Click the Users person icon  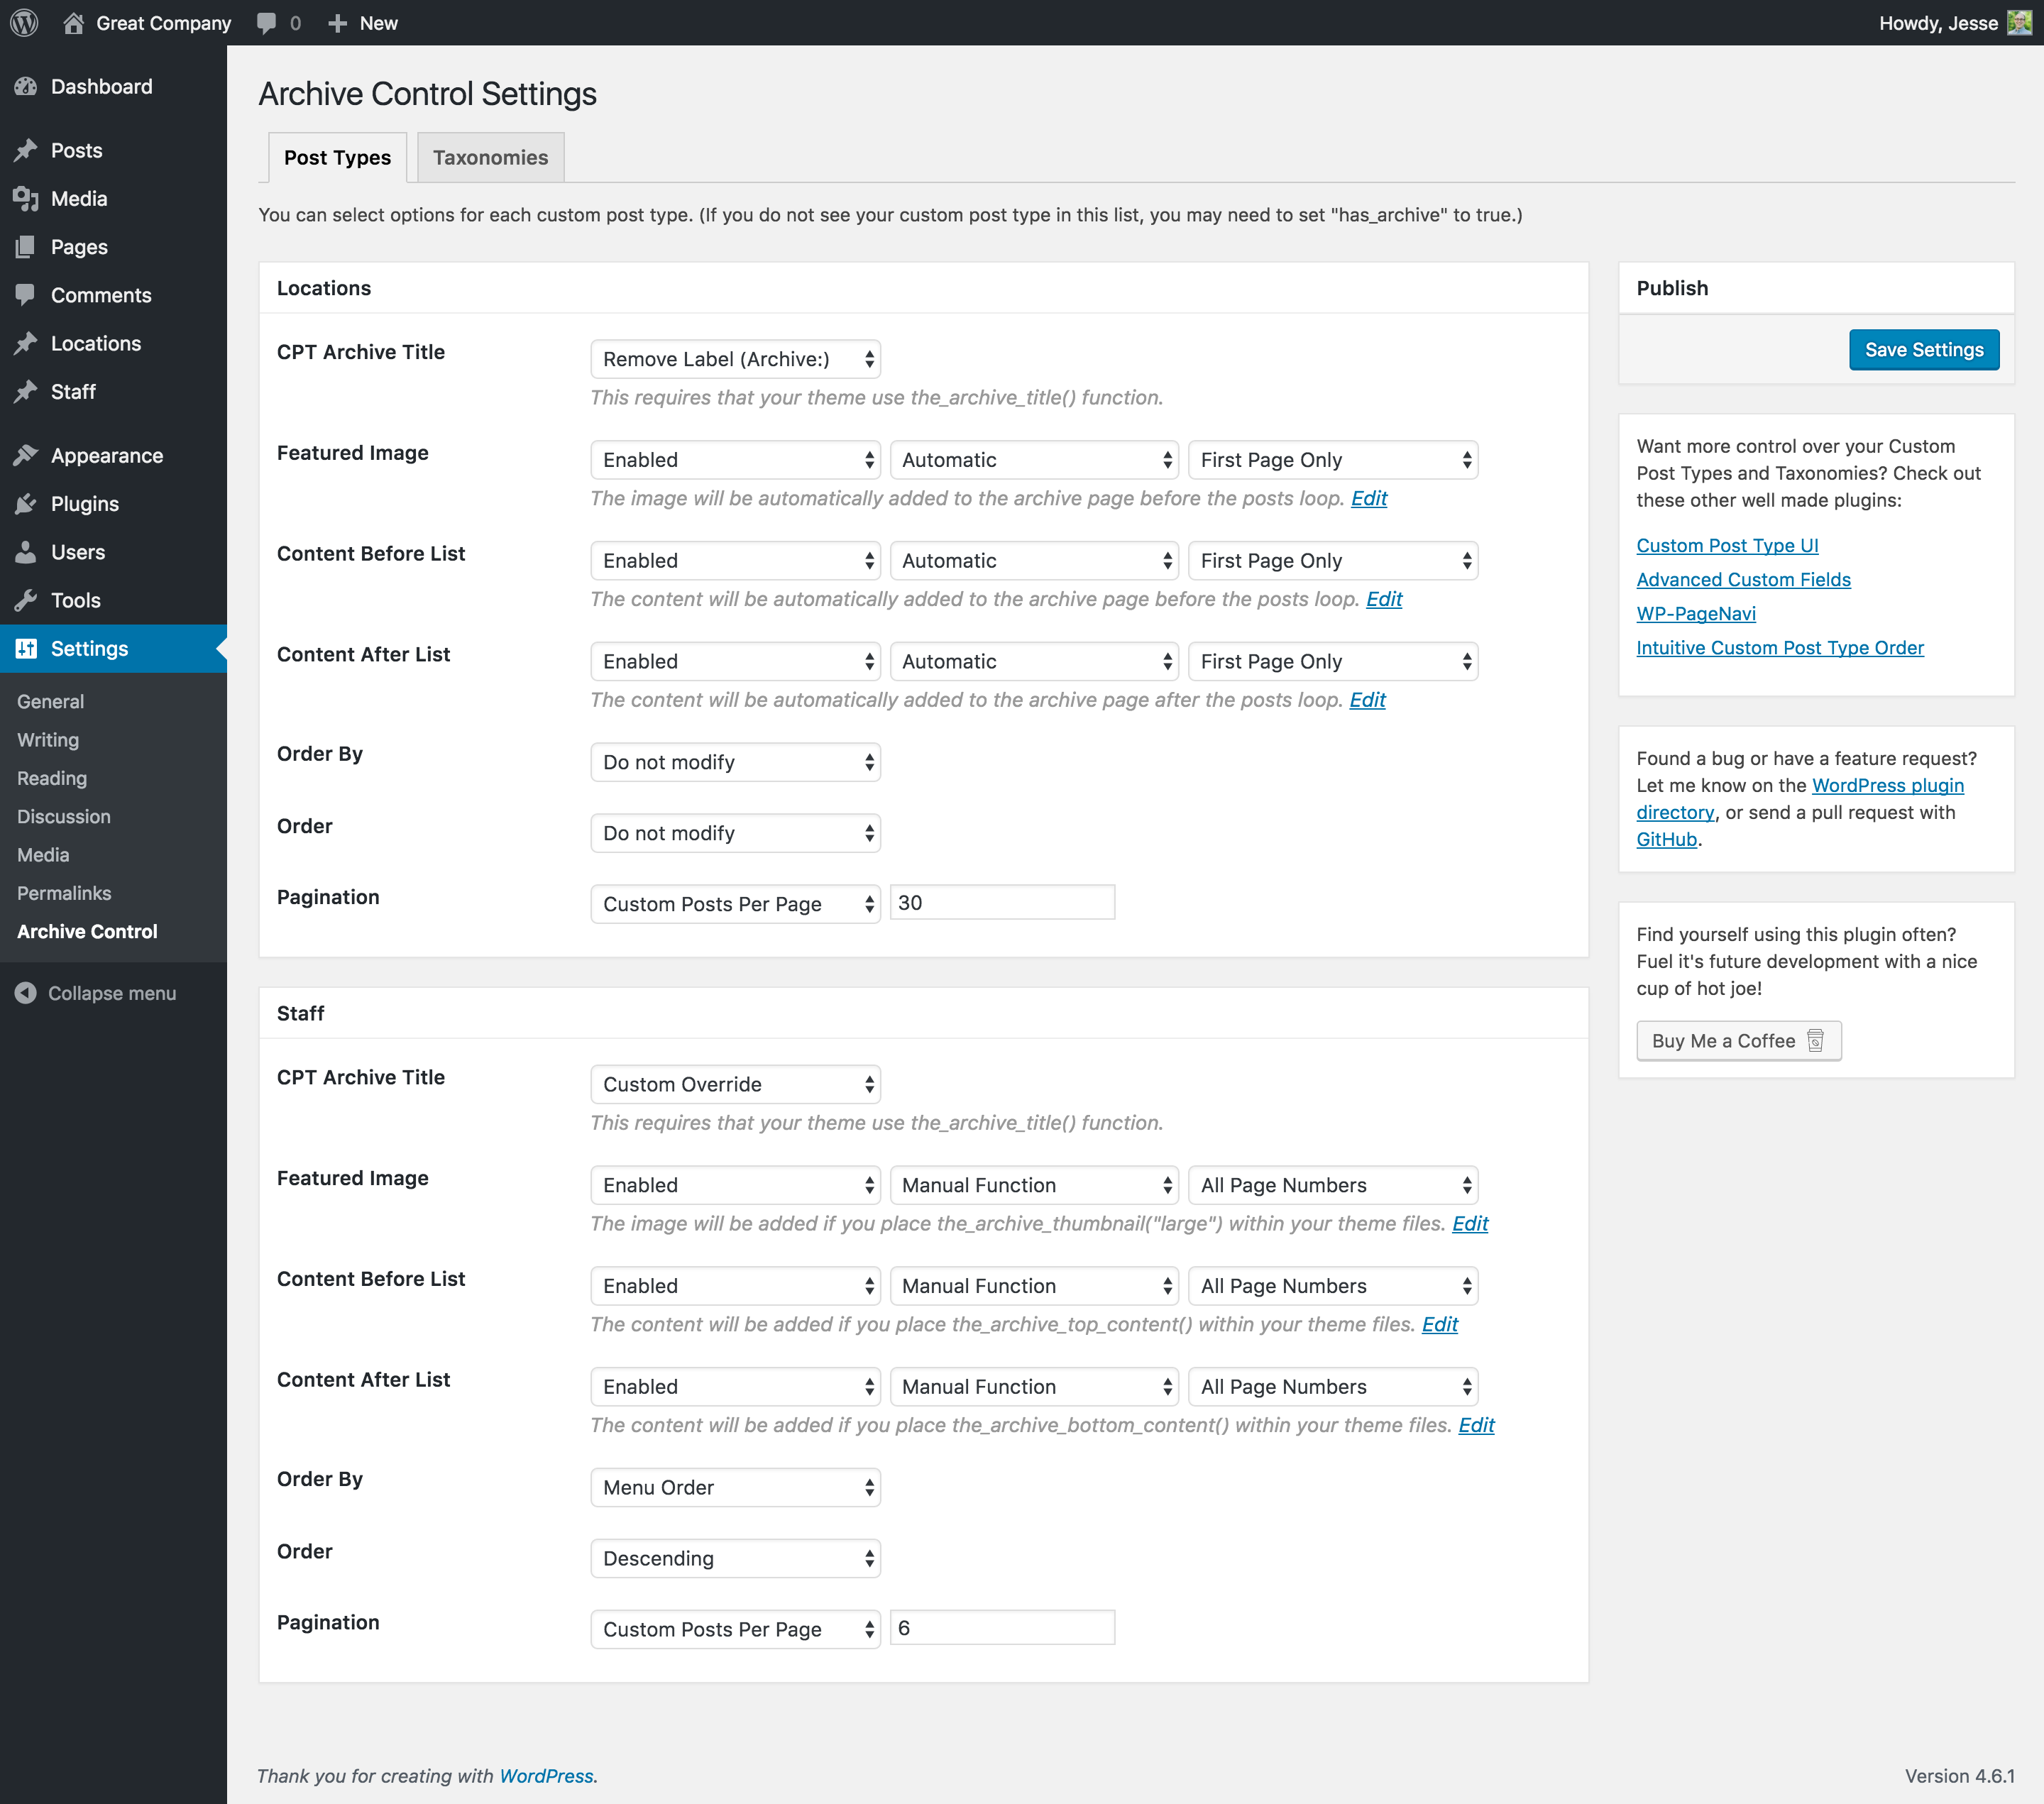tap(26, 552)
